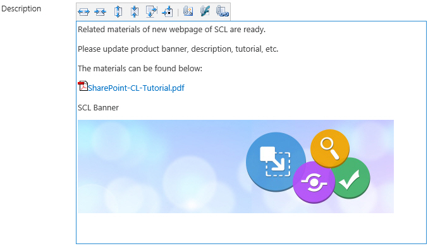Insert an attachment link via paperclip chain icon
428x246 pixels.
(222, 11)
